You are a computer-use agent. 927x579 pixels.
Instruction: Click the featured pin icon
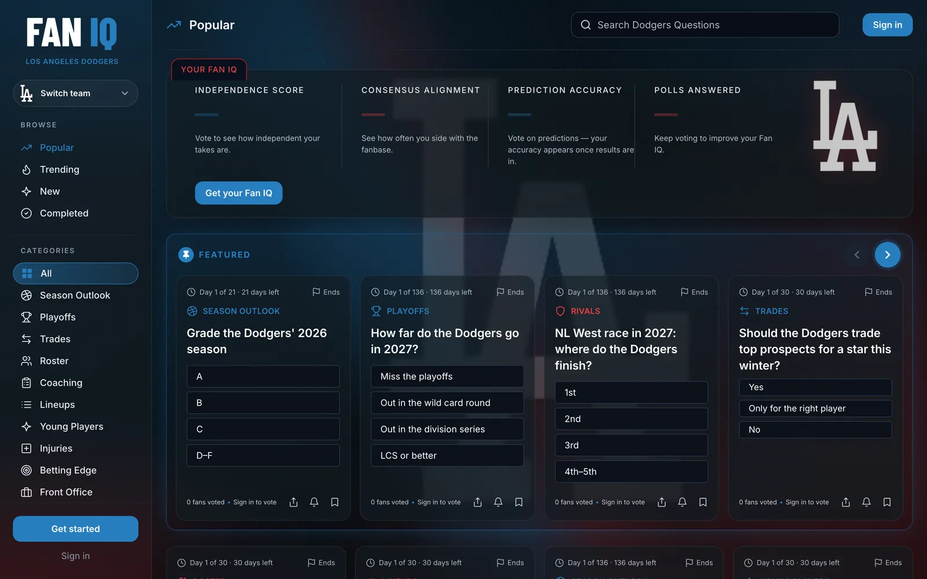tap(186, 255)
